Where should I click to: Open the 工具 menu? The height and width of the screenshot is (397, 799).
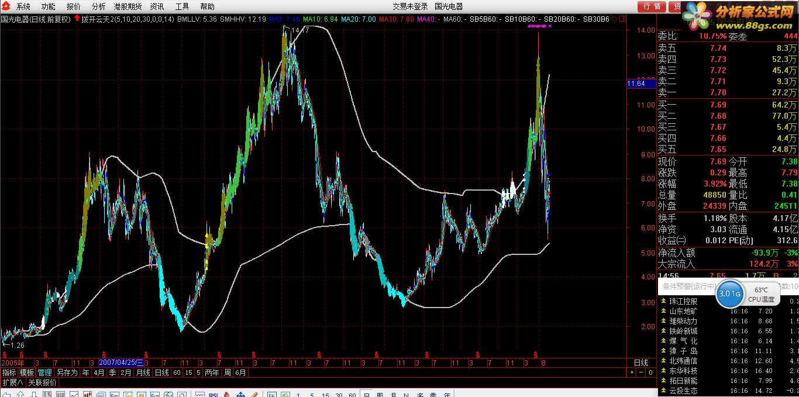point(182,6)
